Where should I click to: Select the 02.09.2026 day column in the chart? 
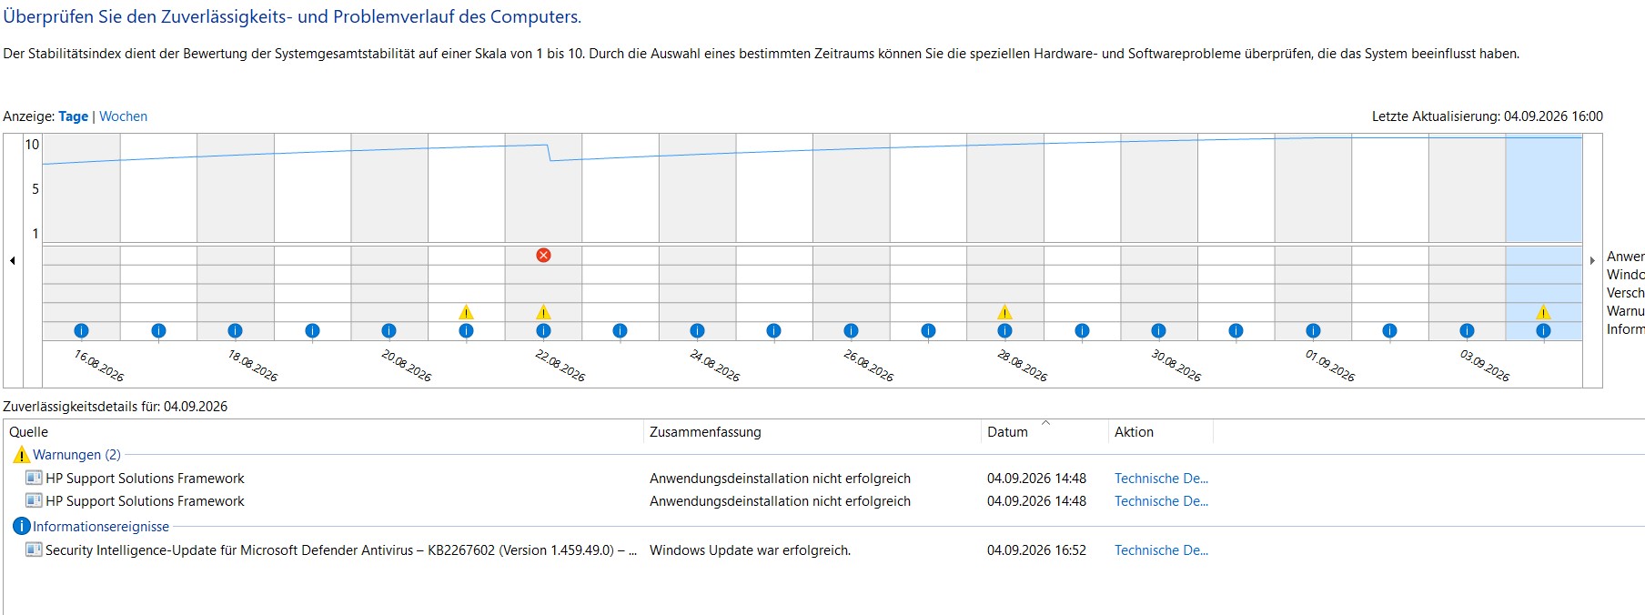click(x=1389, y=237)
